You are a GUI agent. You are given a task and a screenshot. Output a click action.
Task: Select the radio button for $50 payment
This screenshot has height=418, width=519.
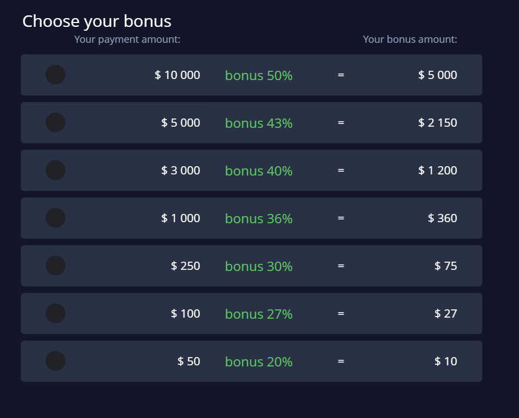click(x=55, y=361)
